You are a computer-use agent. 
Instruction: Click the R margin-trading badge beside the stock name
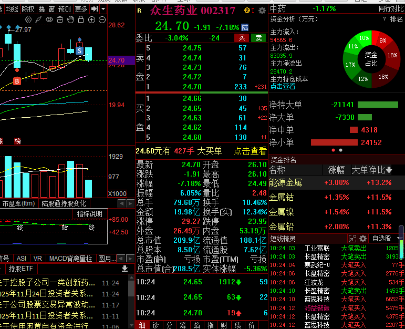pyautogui.click(x=140, y=11)
